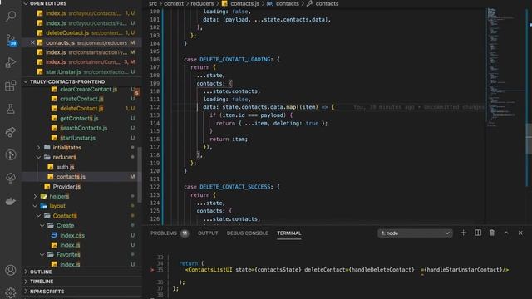This screenshot has width=532, height=299.
Task: Switch to the Problems tab
Action: (x=164, y=233)
